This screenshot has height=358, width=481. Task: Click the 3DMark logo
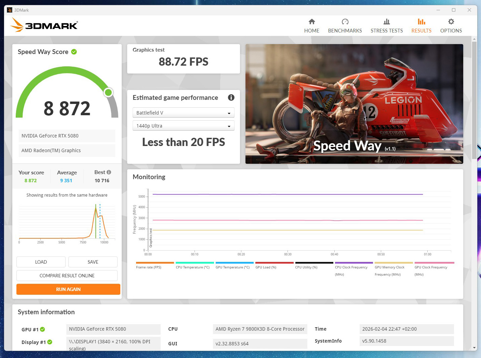(44, 25)
